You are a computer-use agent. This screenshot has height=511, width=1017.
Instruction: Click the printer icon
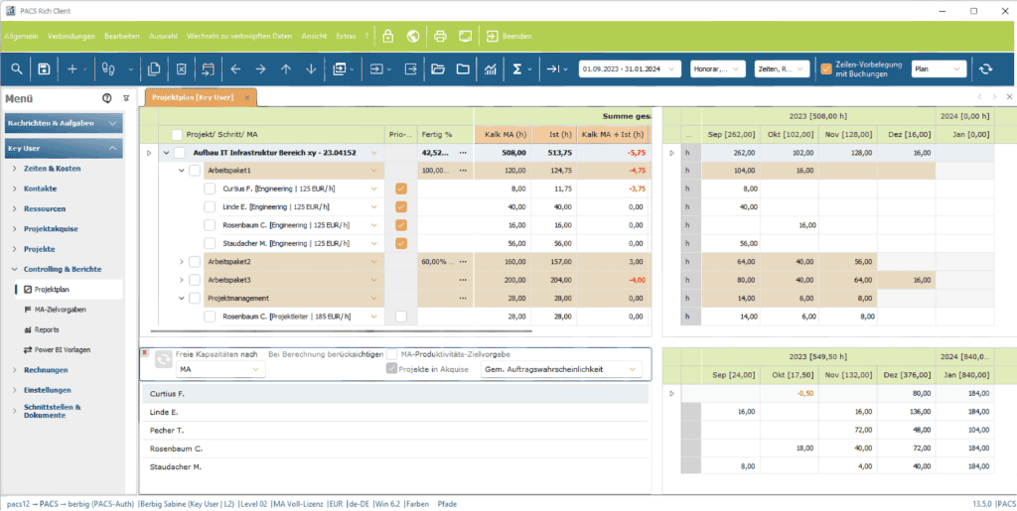tap(440, 37)
